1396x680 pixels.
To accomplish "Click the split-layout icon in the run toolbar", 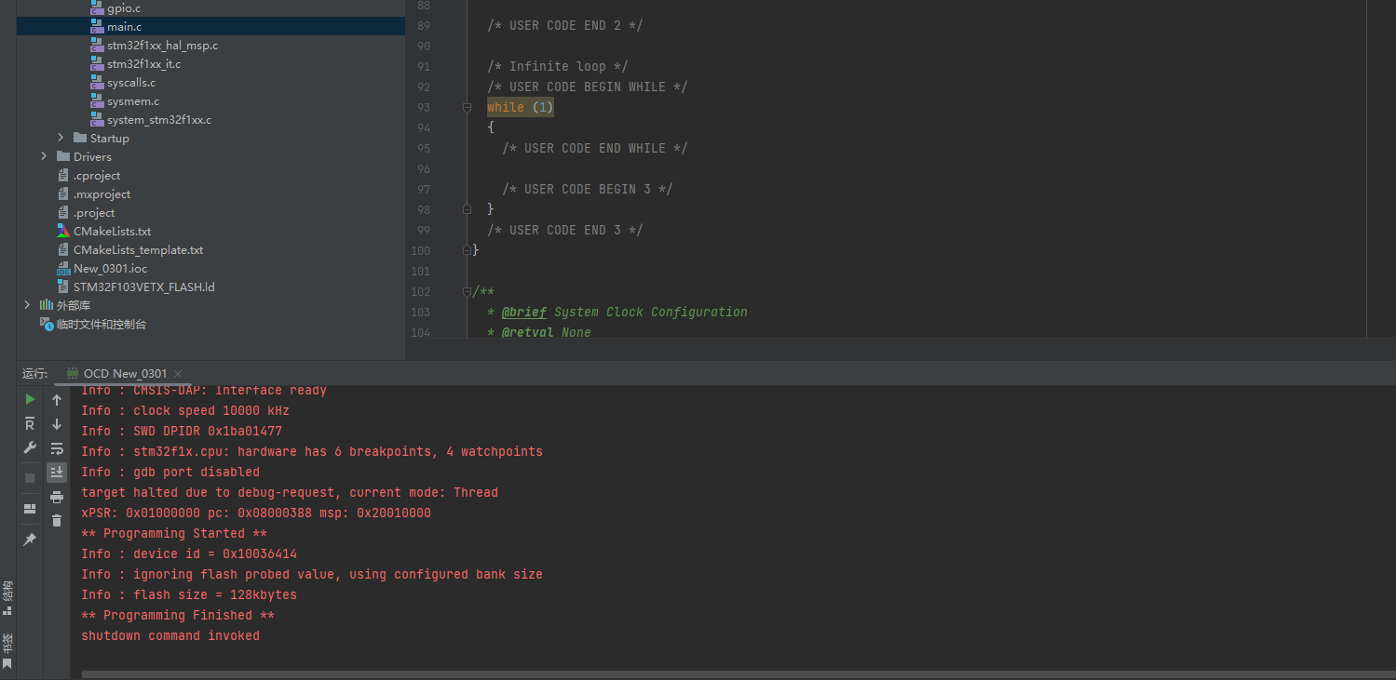I will [29, 509].
